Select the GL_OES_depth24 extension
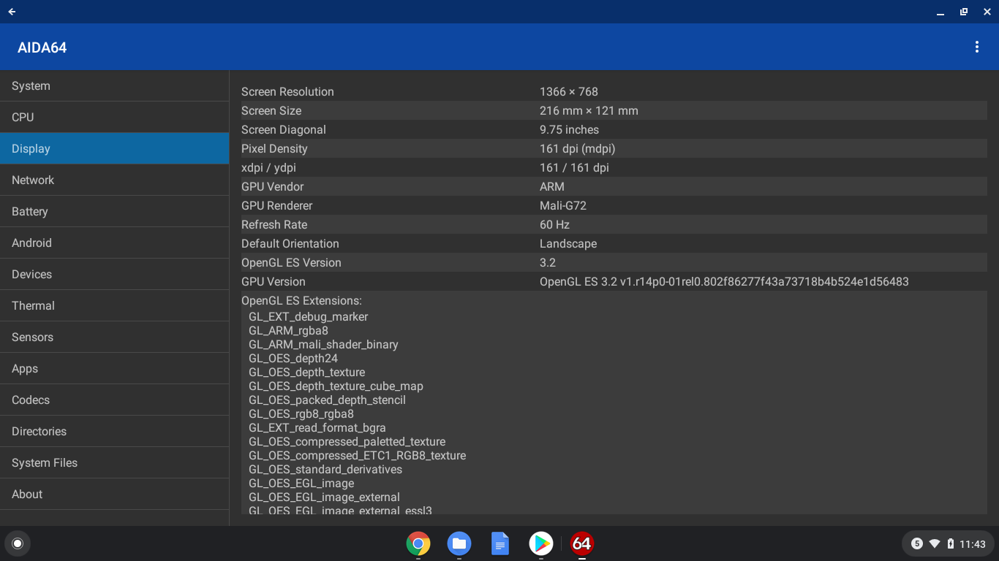This screenshot has width=999, height=561. pyautogui.click(x=293, y=358)
